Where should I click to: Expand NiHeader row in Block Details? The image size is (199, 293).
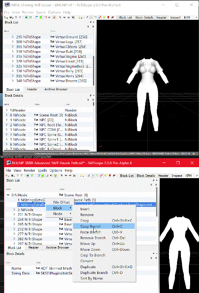coord(7,110)
